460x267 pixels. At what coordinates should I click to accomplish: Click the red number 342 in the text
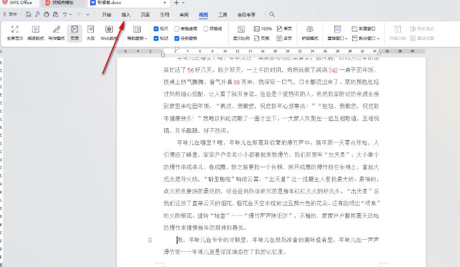coord(333,70)
